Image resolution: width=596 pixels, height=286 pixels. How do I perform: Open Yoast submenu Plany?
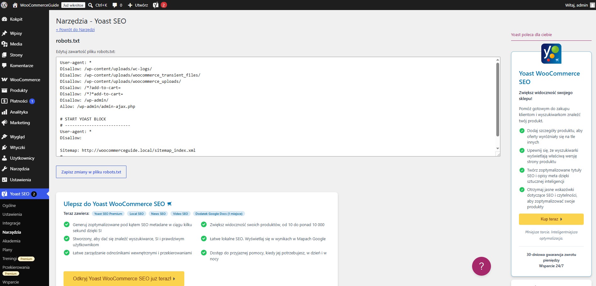coord(7,250)
